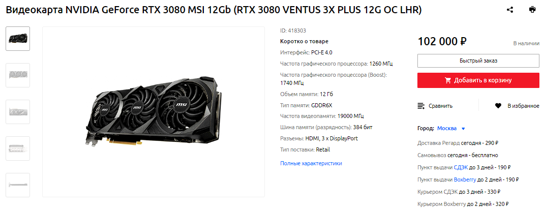Select first thumbnail of graphics card
The height and width of the screenshot is (209, 544).
pyautogui.click(x=18, y=39)
